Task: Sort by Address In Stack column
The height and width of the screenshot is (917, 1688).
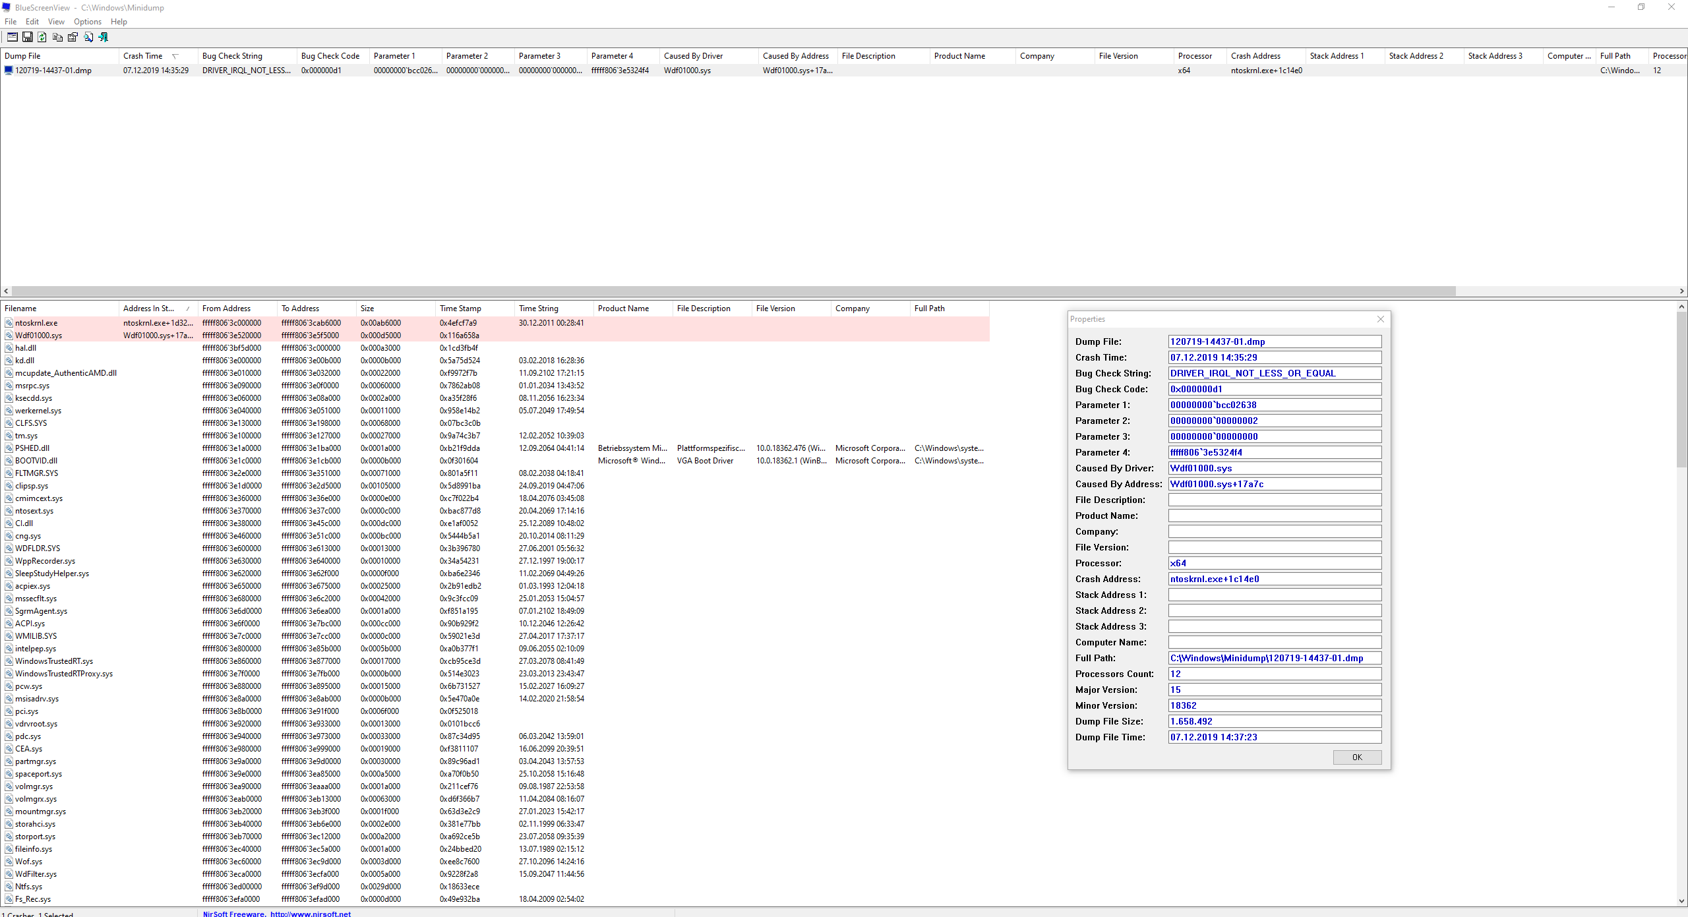Action: coord(149,309)
